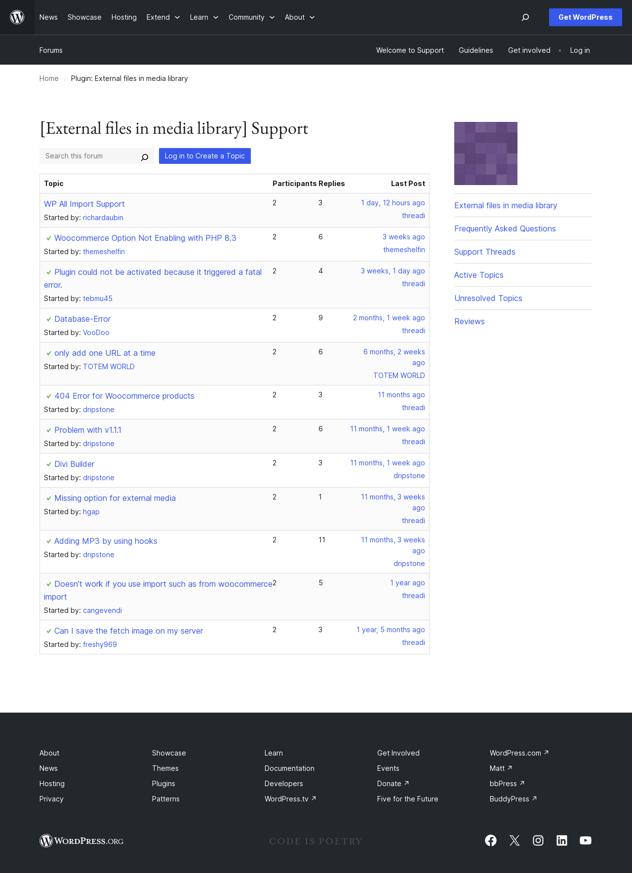This screenshot has height=873, width=632.
Task: Click the WordPress logo in the header
Action: tap(17, 17)
